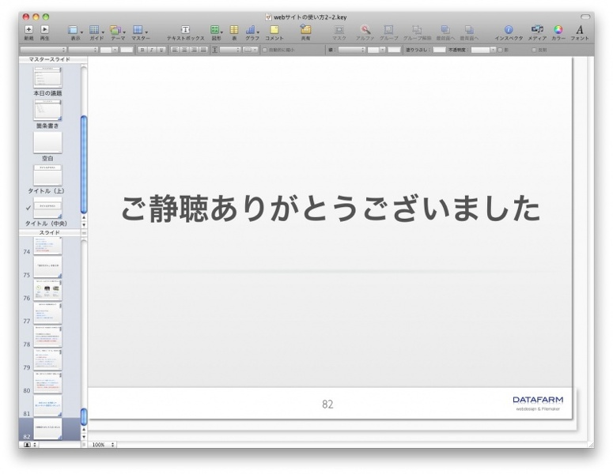Toggle underline in the format bar
Viewport: 613px width, 474px height.
(x=161, y=50)
